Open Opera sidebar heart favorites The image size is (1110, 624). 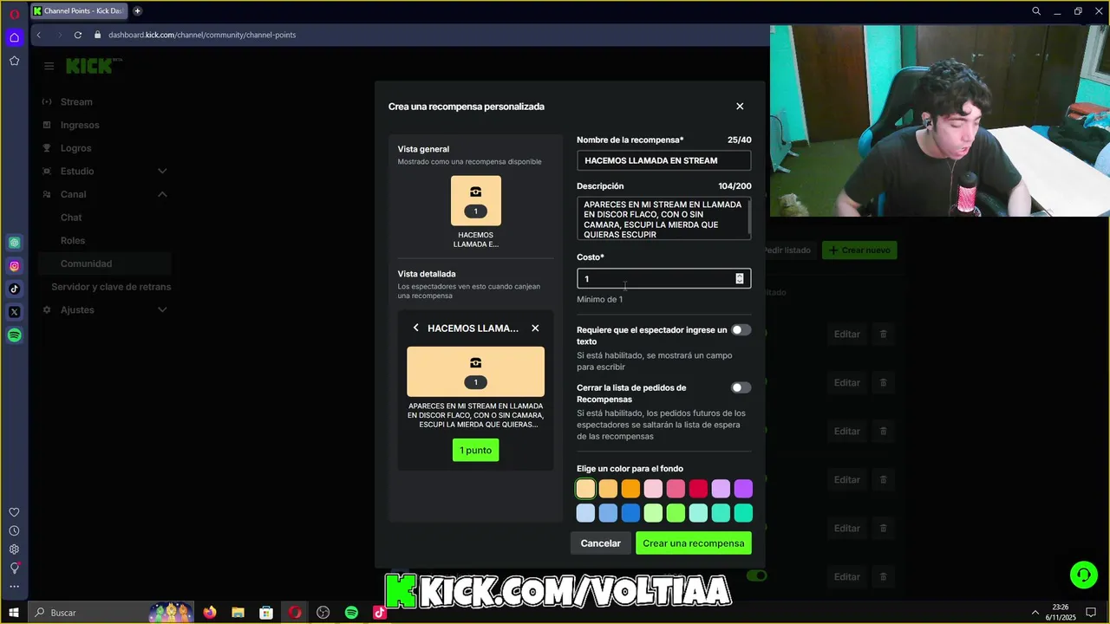point(14,512)
